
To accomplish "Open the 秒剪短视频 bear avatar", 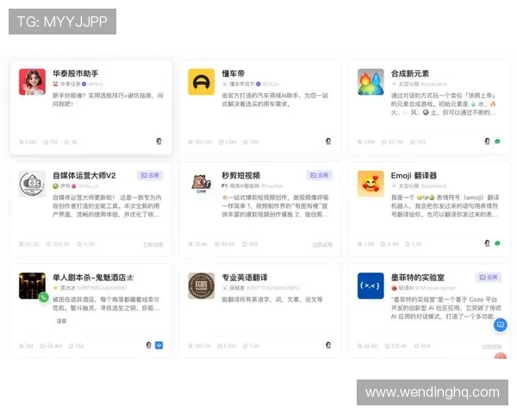I will 201,184.
